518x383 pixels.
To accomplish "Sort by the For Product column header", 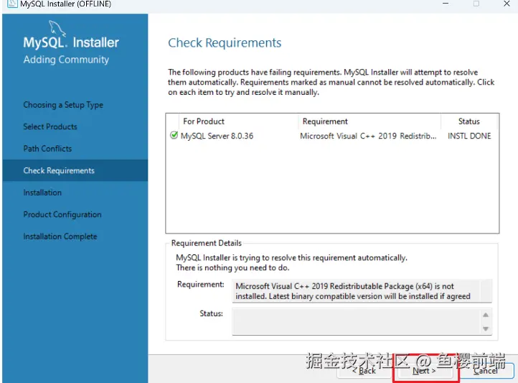I will tap(238, 121).
